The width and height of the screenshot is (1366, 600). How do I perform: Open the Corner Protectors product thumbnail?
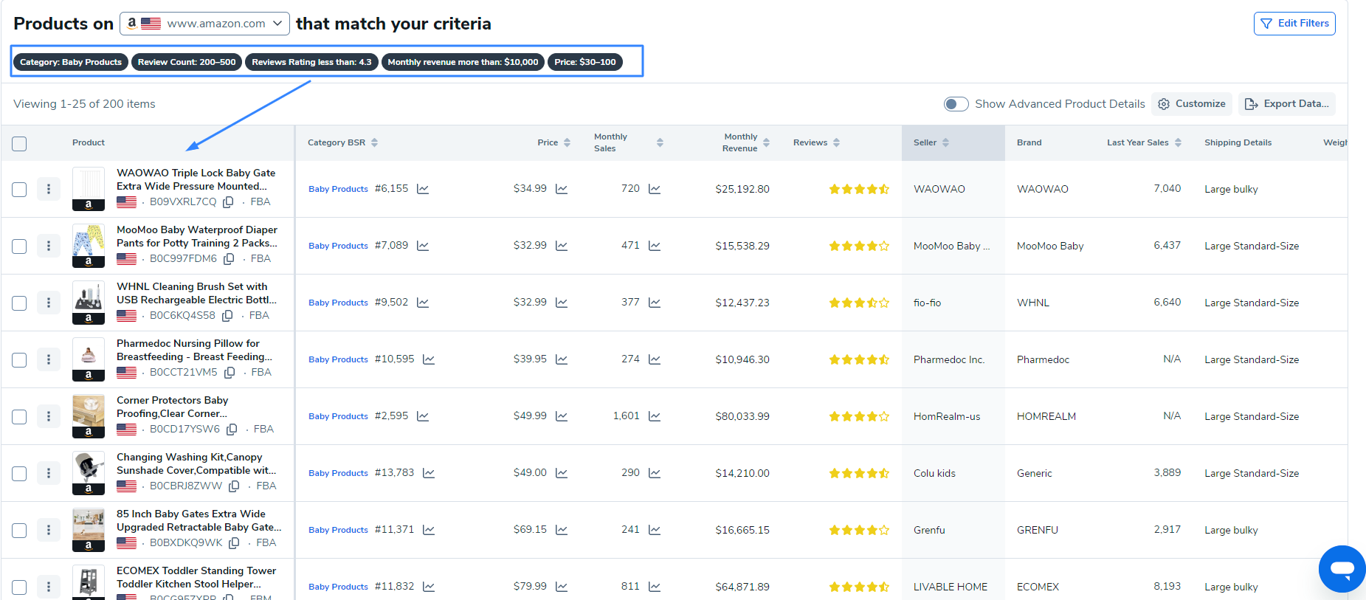[x=89, y=416]
